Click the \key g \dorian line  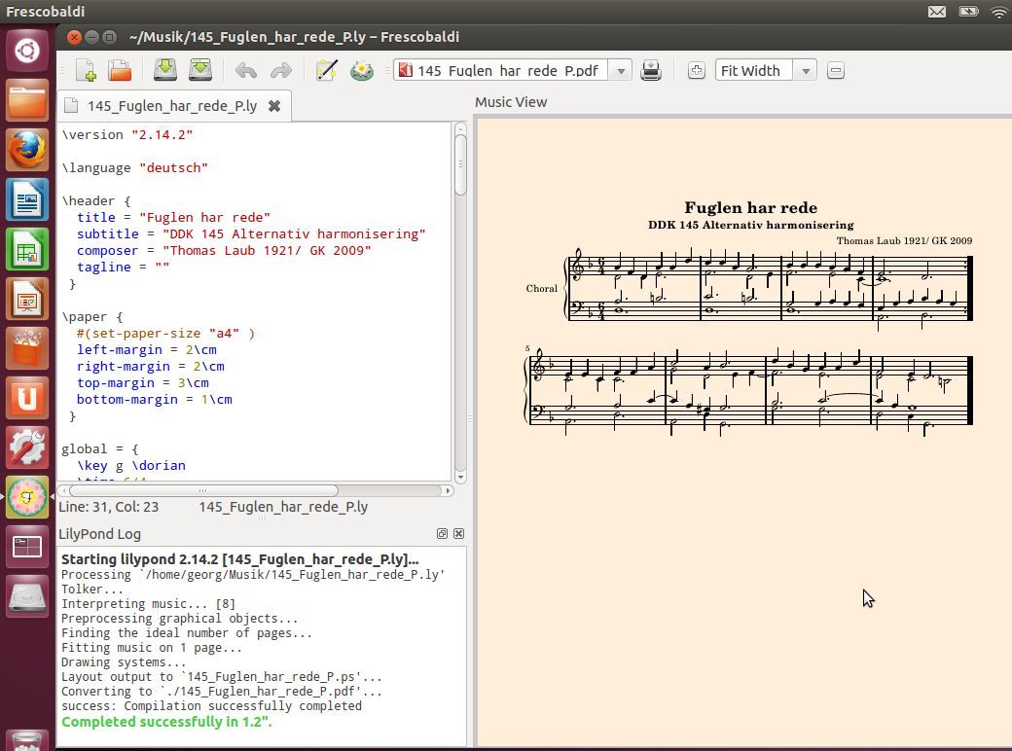[131, 465]
